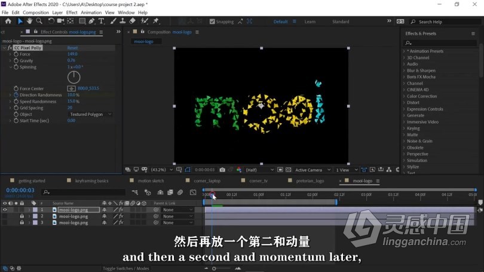The height and width of the screenshot is (272, 484).
Task: Click the Spinning angle dial control
Action: [73, 77]
